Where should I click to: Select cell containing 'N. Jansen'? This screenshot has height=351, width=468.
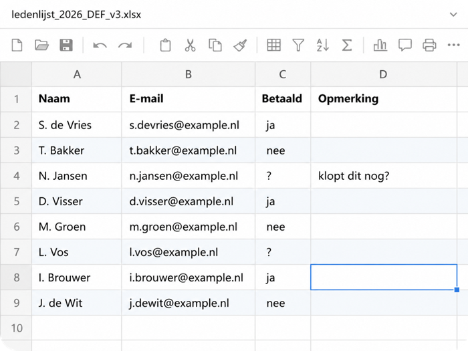(x=77, y=175)
